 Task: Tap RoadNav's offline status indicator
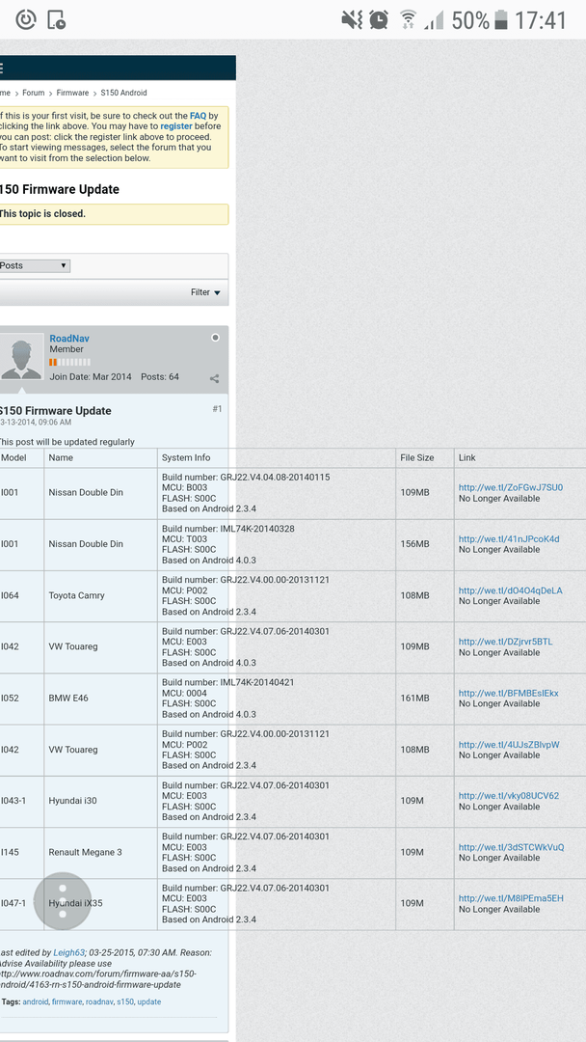coord(215,338)
